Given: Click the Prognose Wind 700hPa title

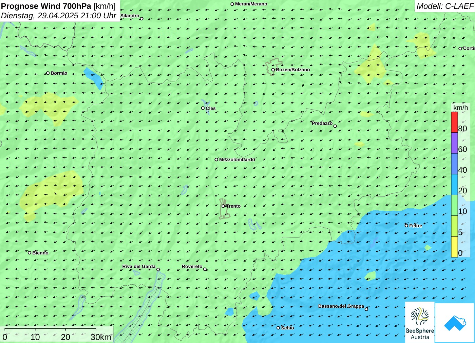Looking at the screenshot, I should (x=46, y=6).
